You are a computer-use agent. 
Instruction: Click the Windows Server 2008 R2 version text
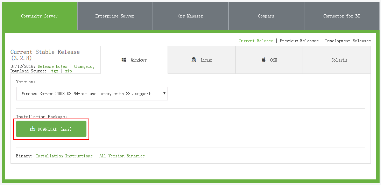point(86,93)
